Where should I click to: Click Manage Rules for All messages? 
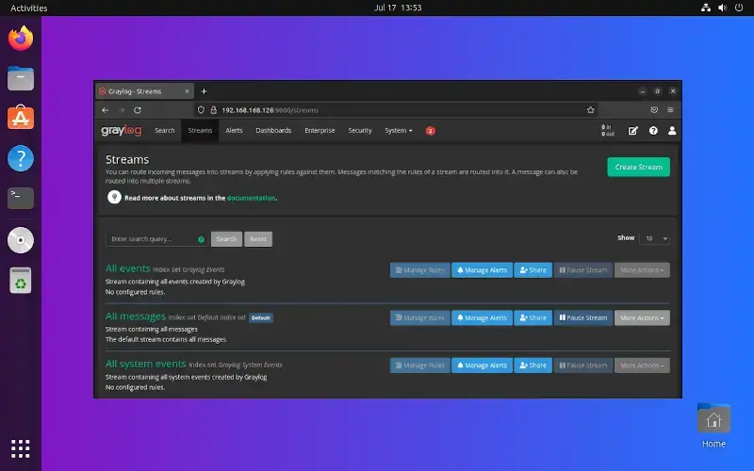419,317
